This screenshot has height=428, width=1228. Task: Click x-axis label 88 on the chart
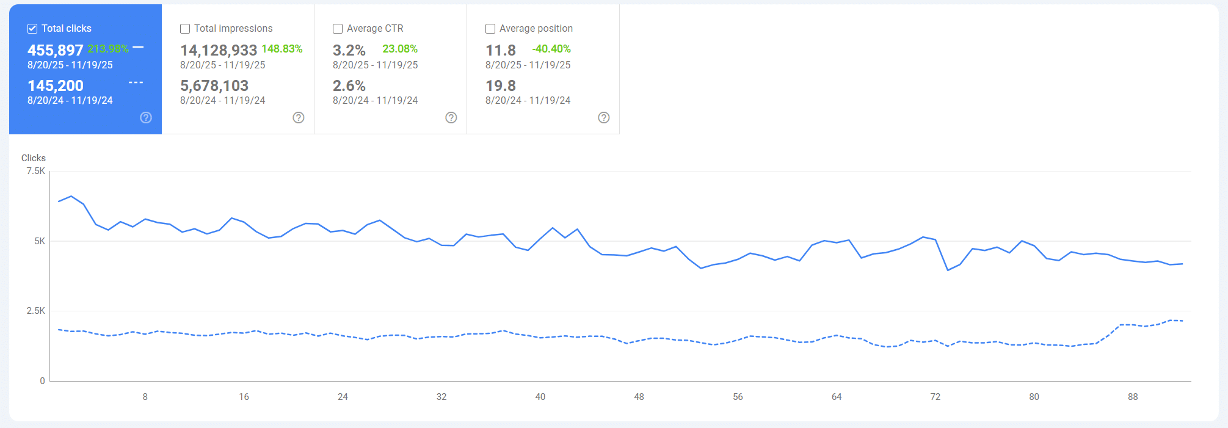[1133, 397]
